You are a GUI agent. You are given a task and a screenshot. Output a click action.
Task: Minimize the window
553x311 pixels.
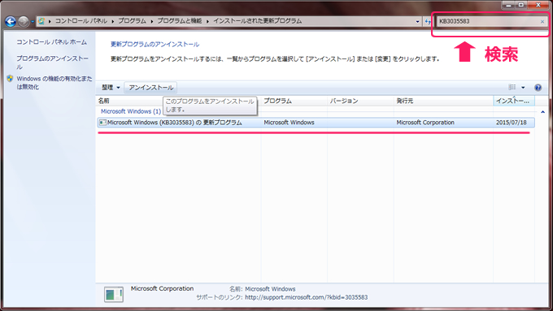click(x=508, y=5)
